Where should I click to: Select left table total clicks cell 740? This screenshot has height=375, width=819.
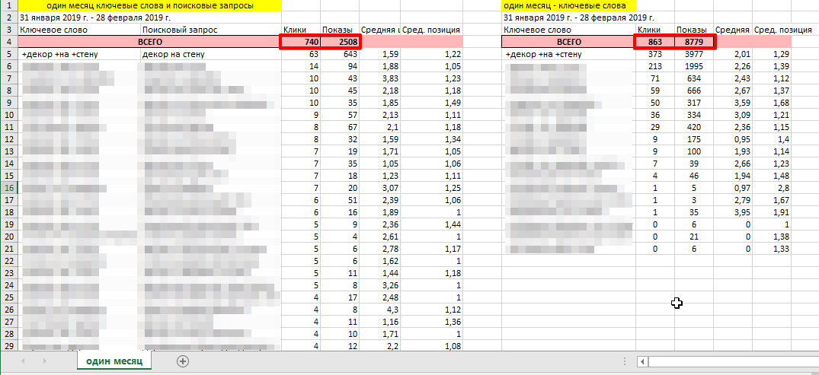(301, 43)
